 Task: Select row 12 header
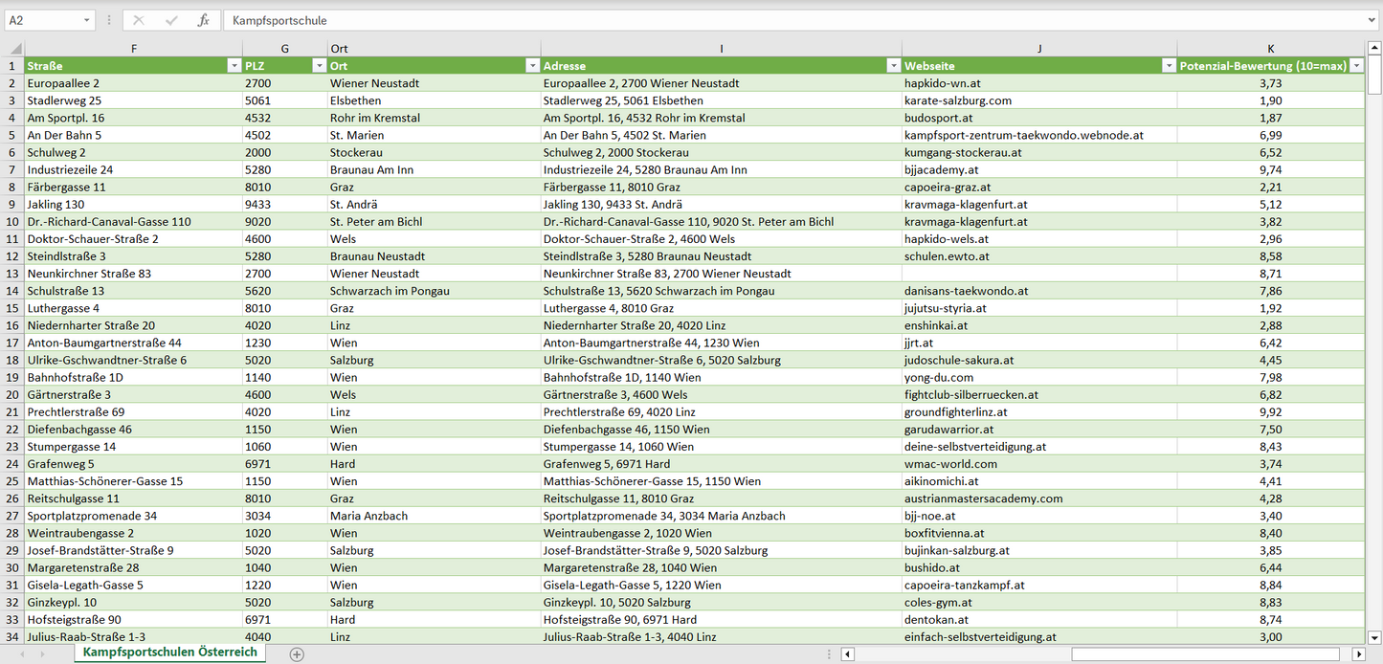tap(12, 256)
